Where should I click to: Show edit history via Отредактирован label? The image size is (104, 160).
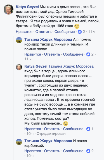tap(51, 133)
